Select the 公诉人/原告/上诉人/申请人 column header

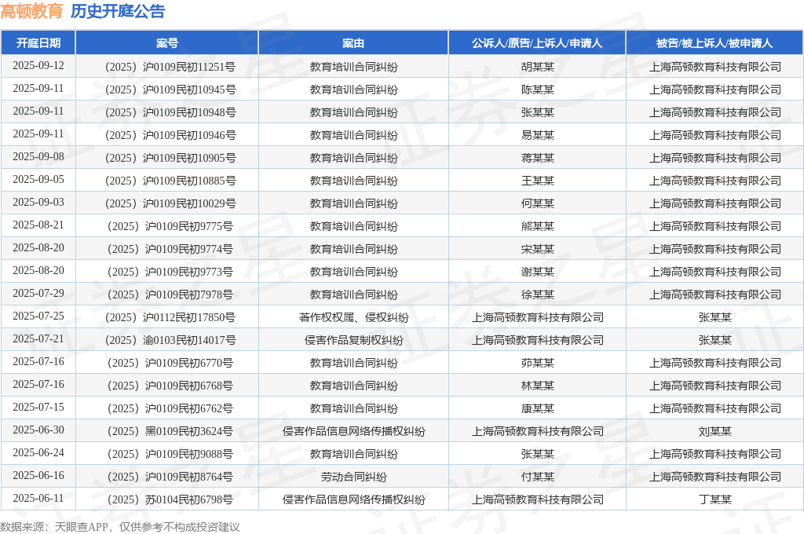pyautogui.click(x=537, y=43)
